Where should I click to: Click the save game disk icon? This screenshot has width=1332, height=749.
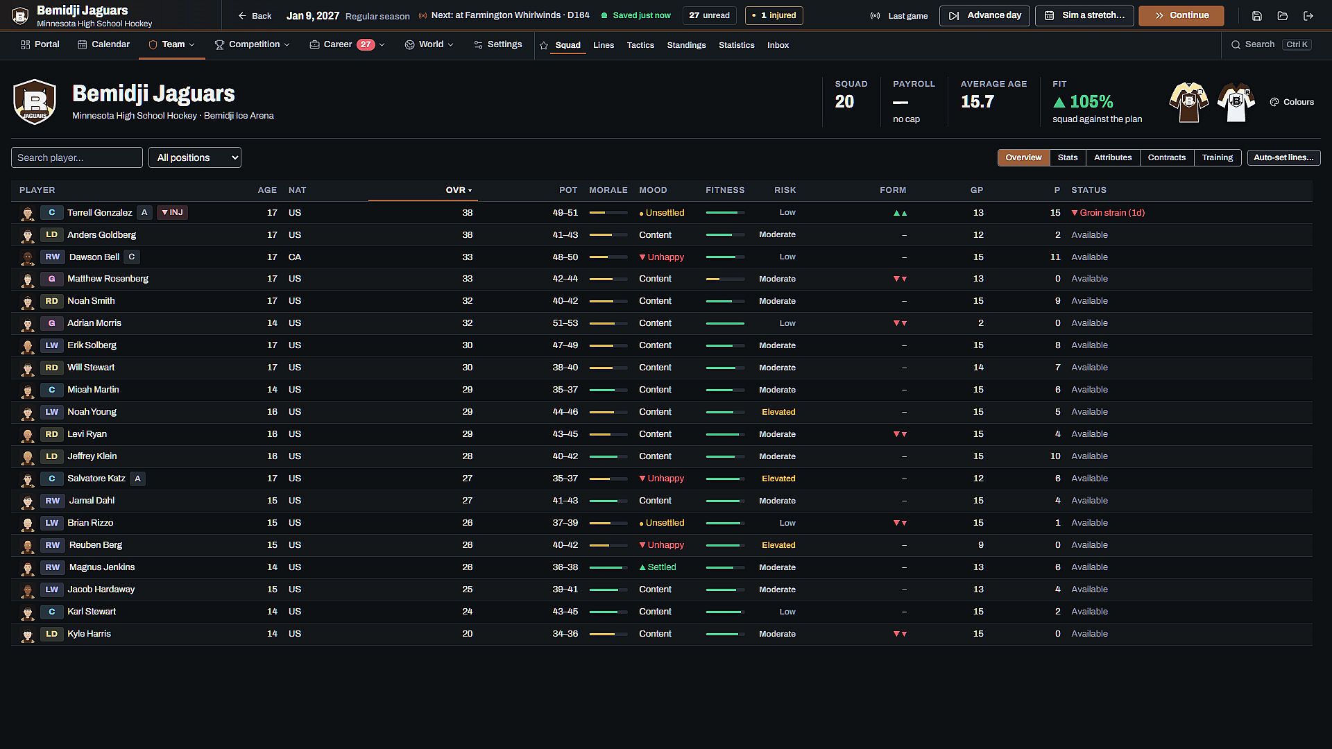(x=1256, y=15)
